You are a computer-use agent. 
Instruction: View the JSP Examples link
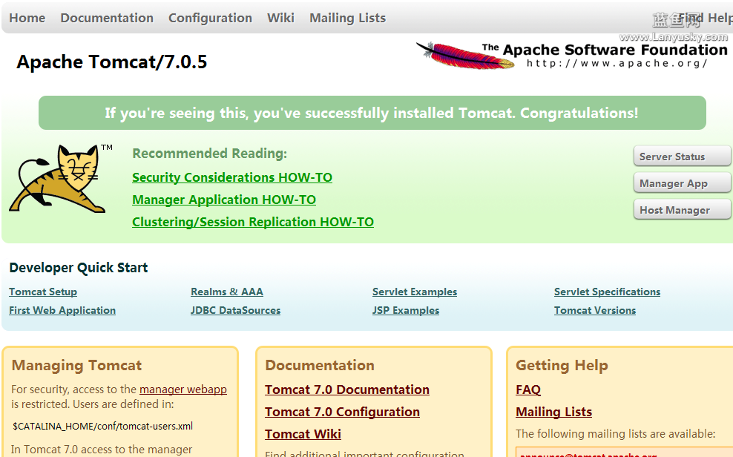(x=406, y=310)
